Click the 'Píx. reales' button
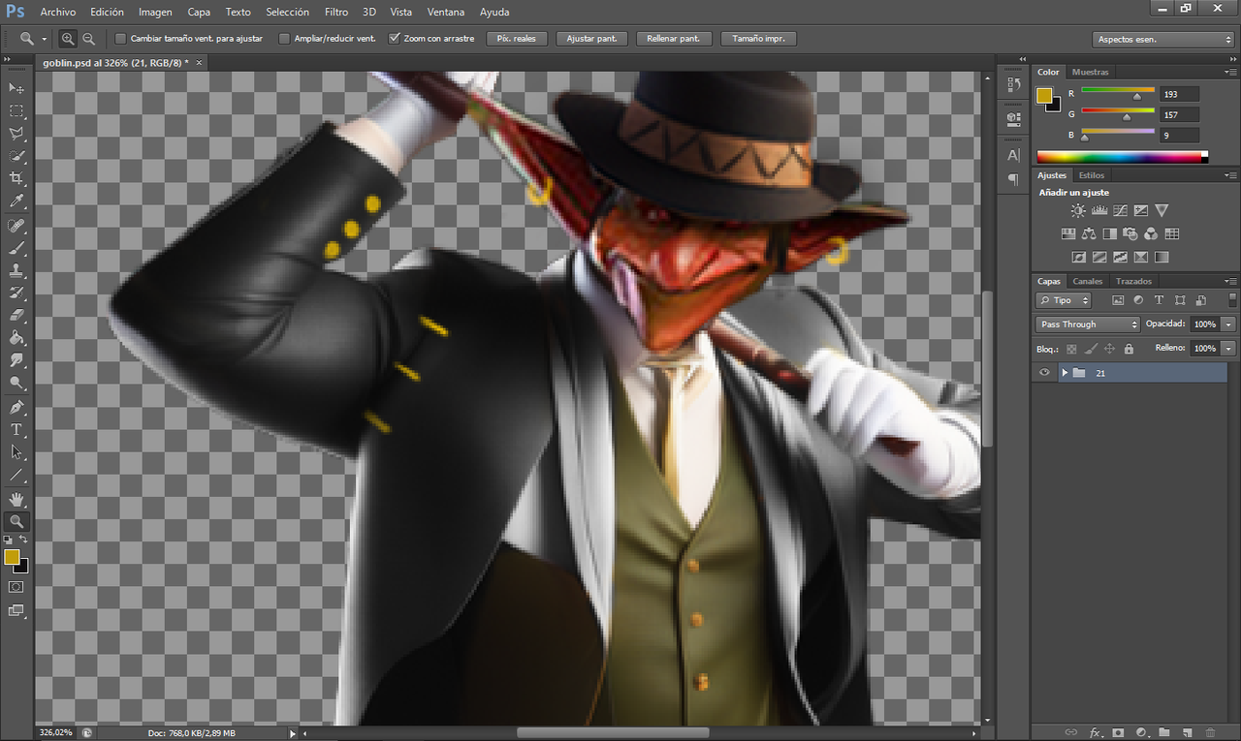The height and width of the screenshot is (741, 1241). coord(517,39)
